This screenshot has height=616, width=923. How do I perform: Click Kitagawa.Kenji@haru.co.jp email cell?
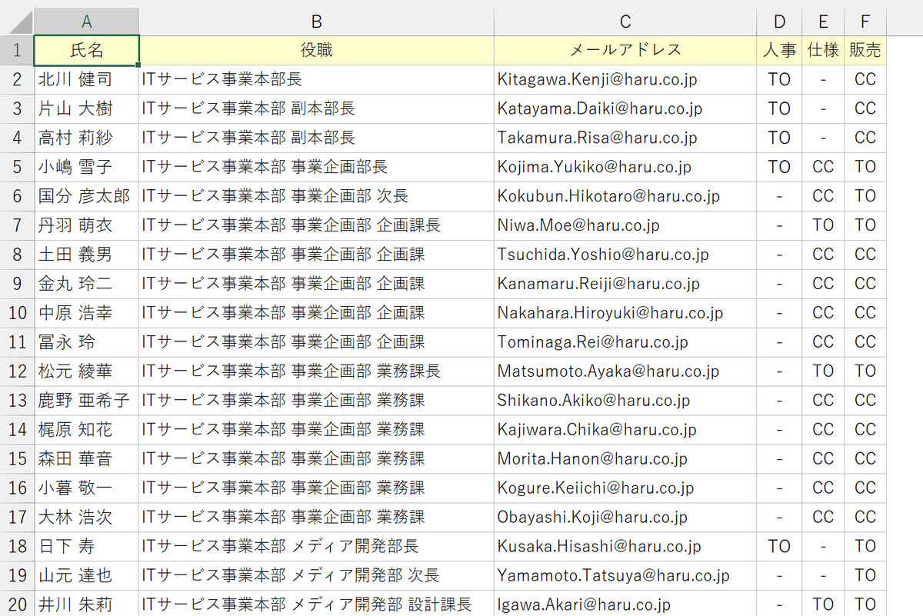pos(625,79)
